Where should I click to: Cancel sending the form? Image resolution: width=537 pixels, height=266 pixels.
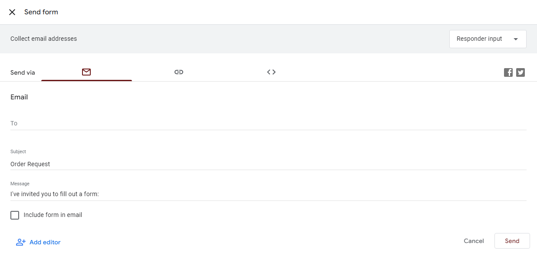click(474, 241)
